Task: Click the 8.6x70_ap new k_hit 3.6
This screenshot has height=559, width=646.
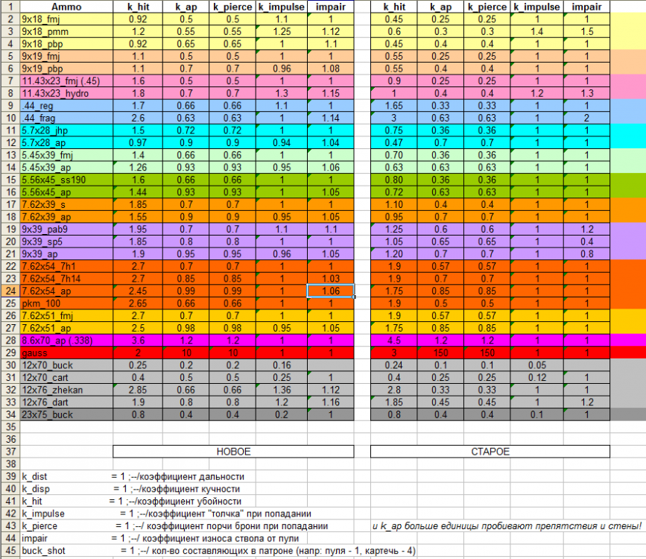Action: pyautogui.click(x=138, y=341)
